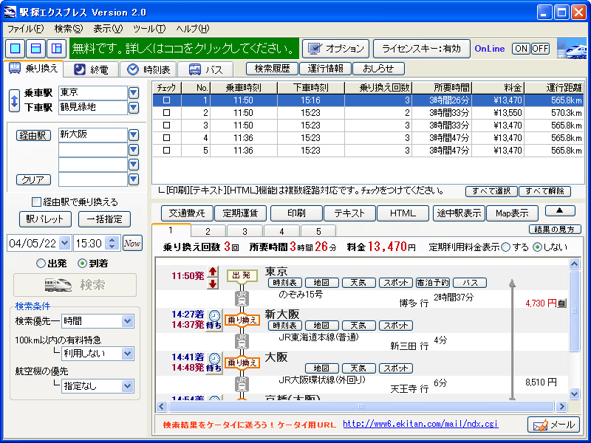The height and width of the screenshot is (443, 591).
Task: Open the 表示 menu
Action: click(108, 29)
